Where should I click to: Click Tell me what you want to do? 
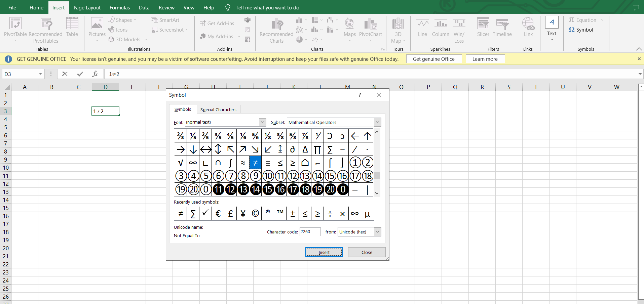(267, 7)
